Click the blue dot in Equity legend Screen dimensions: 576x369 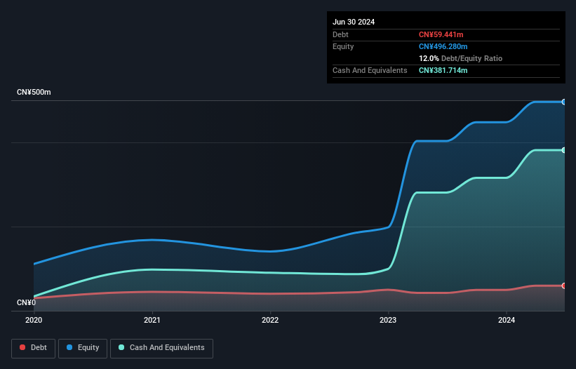tap(69, 347)
